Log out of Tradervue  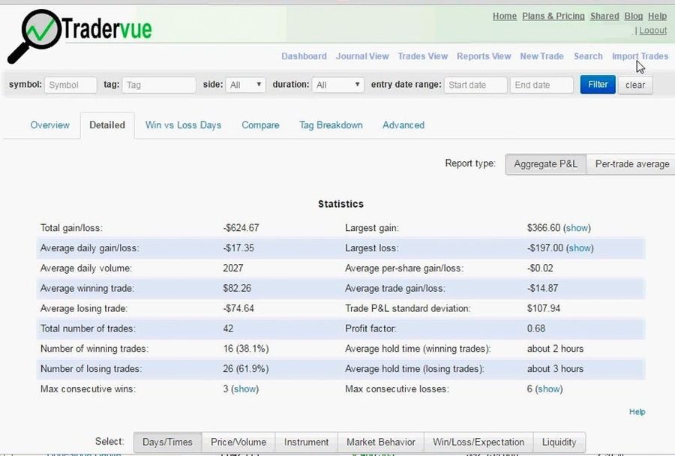(x=652, y=30)
